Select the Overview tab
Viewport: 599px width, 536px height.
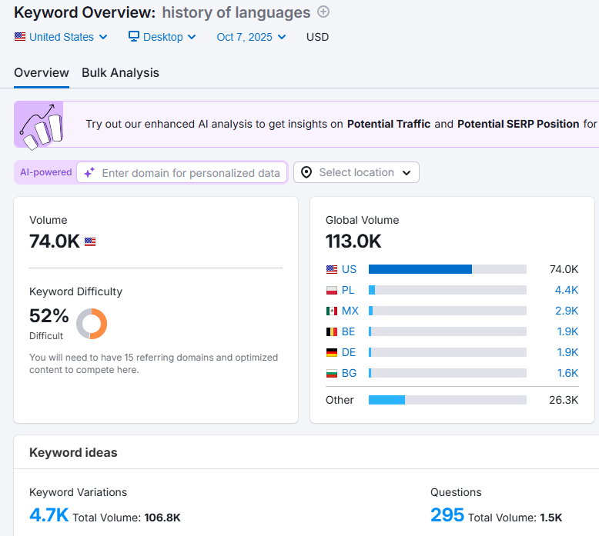tap(42, 72)
